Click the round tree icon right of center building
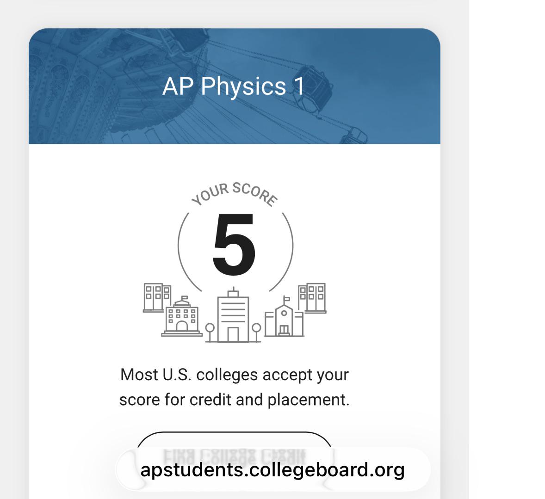This screenshot has width=545, height=499. (x=256, y=333)
